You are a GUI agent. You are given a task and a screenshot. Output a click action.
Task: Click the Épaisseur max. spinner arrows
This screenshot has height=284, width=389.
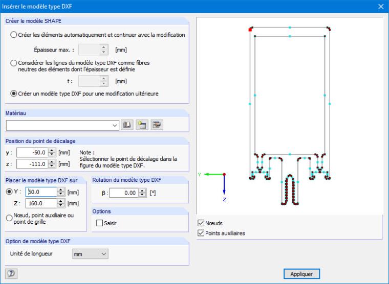pos(104,50)
